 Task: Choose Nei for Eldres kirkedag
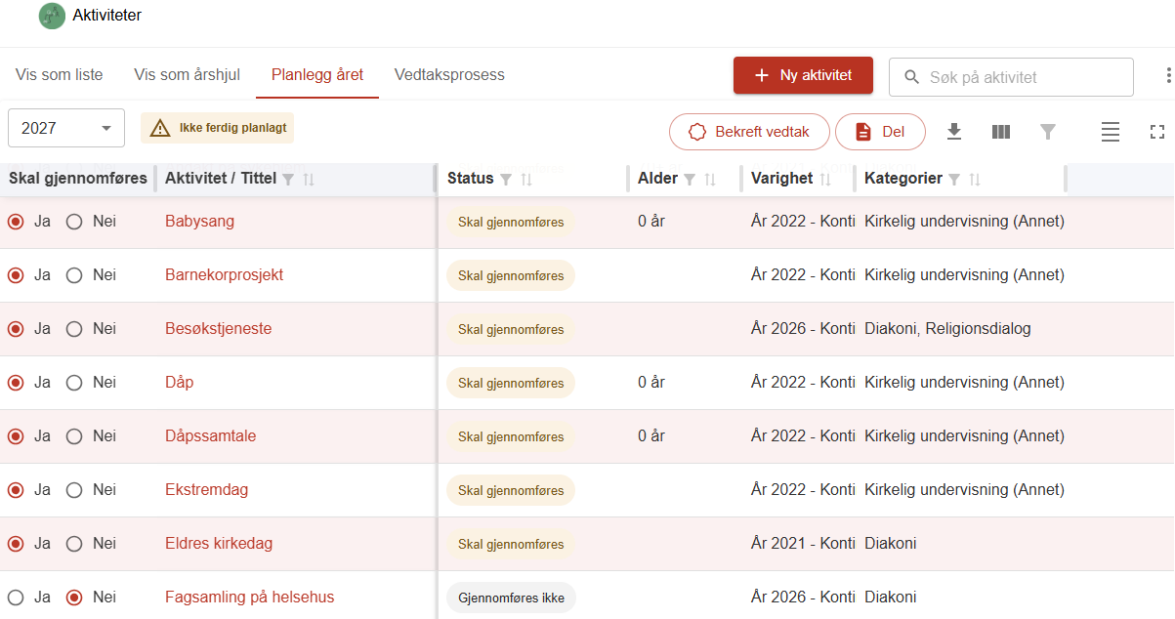coord(74,544)
